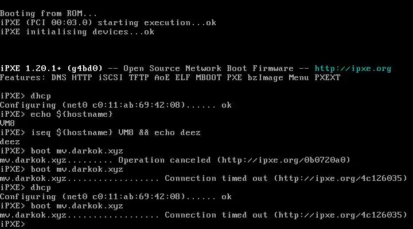Viewport: 413px width, 229px height.
Task: Click the first 'boot mv.darkok.xyz' command
Action: pyautogui.click(x=77, y=151)
